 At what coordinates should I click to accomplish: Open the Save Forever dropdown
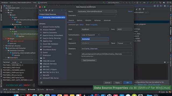(124, 43)
